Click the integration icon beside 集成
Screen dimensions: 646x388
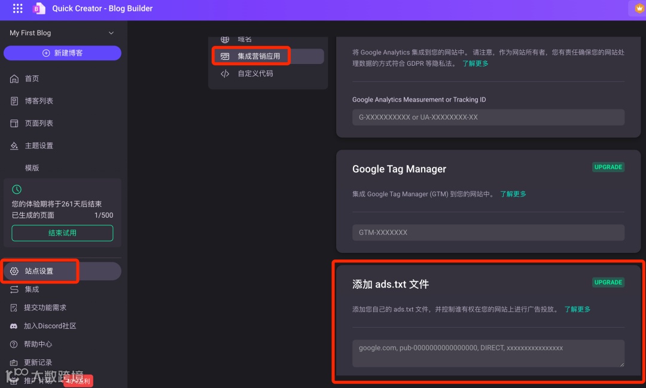pos(14,289)
